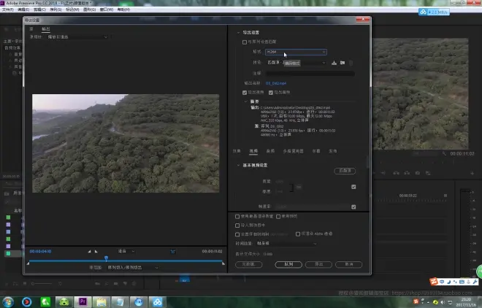The height and width of the screenshot is (308, 482).
Task: Enable the 使用预览 checkbox
Action: (x=278, y=217)
